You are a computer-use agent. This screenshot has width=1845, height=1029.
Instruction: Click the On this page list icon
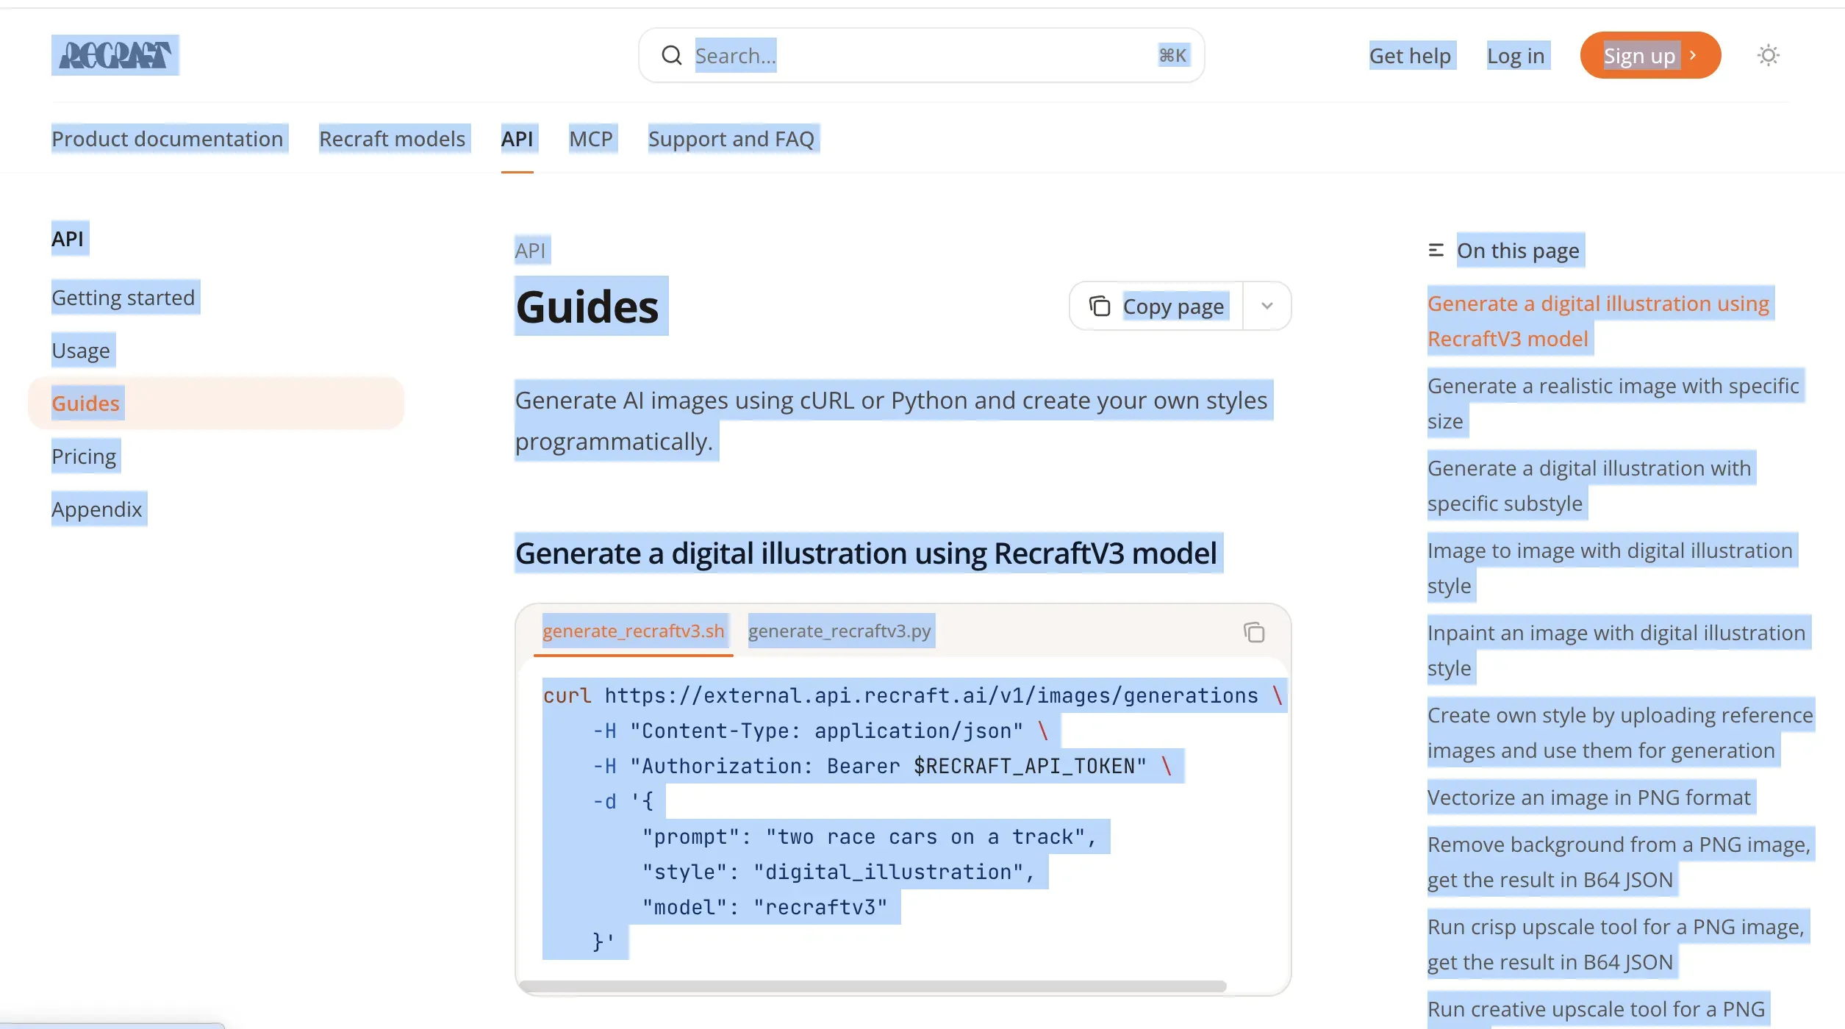pos(1436,251)
